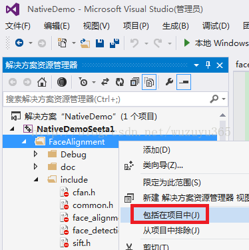Click the tree scrollbar up arrow
Image resolution: width=249 pixels, height=250 pixels.
[x=222, y=115]
